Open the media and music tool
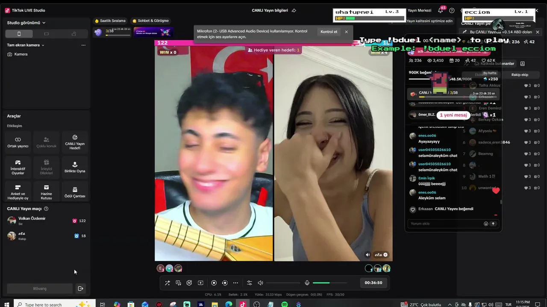The image size is (547, 307). point(178,283)
